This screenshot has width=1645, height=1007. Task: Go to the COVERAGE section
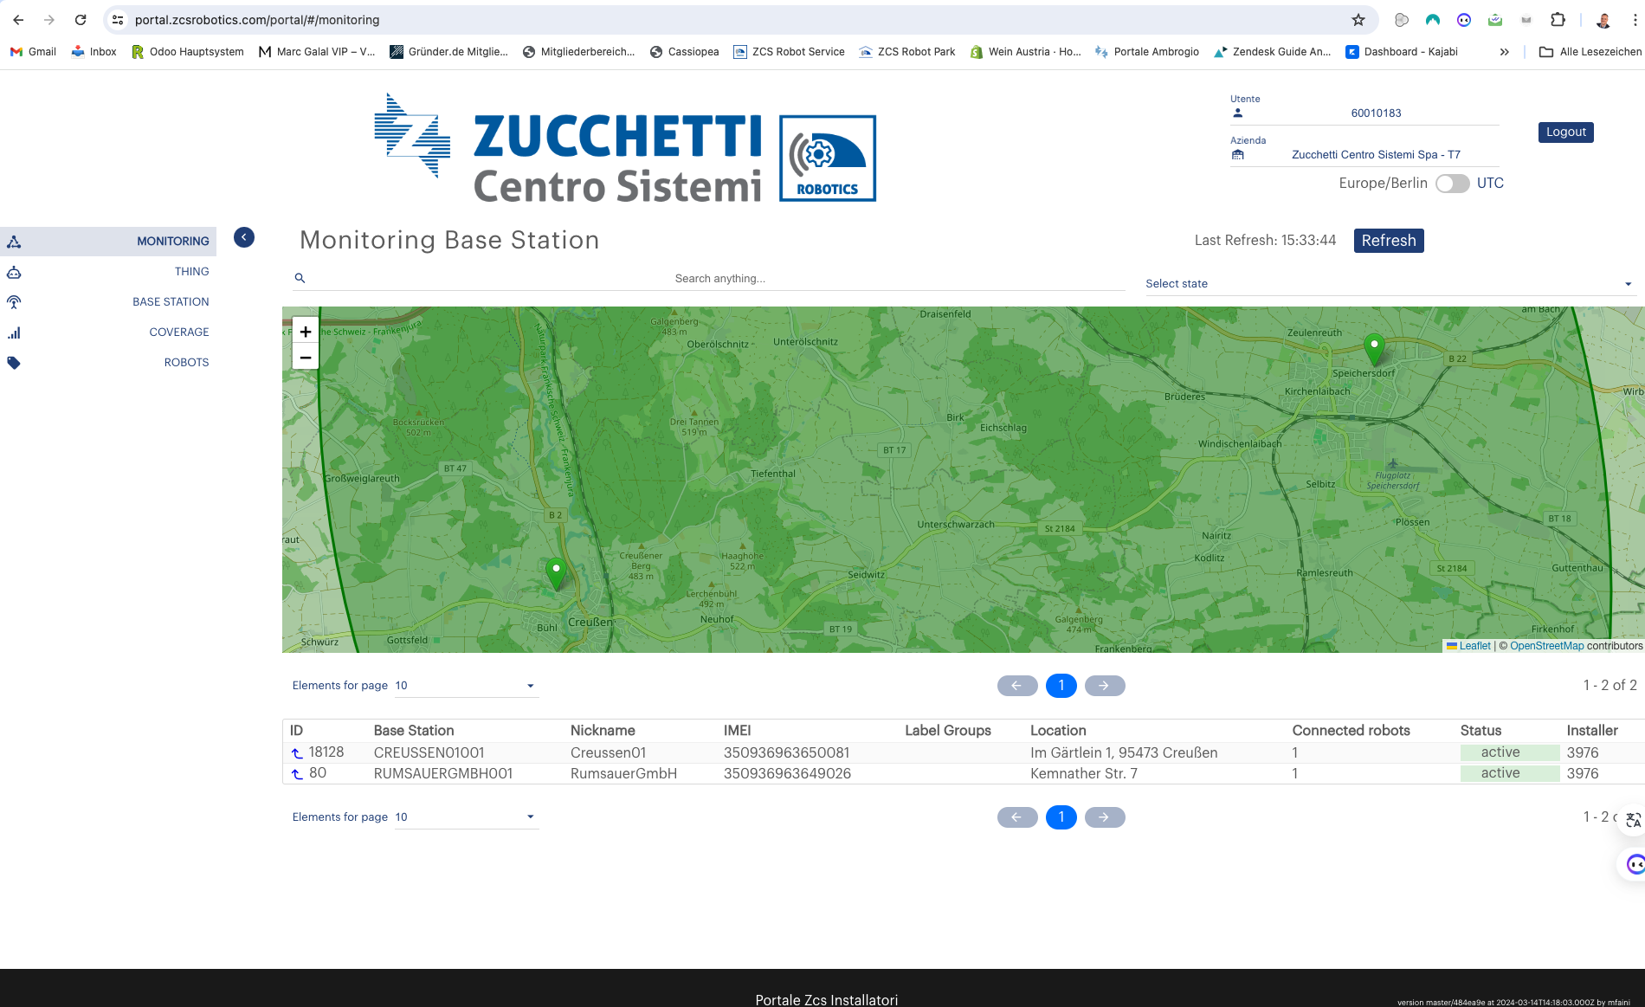coord(178,332)
